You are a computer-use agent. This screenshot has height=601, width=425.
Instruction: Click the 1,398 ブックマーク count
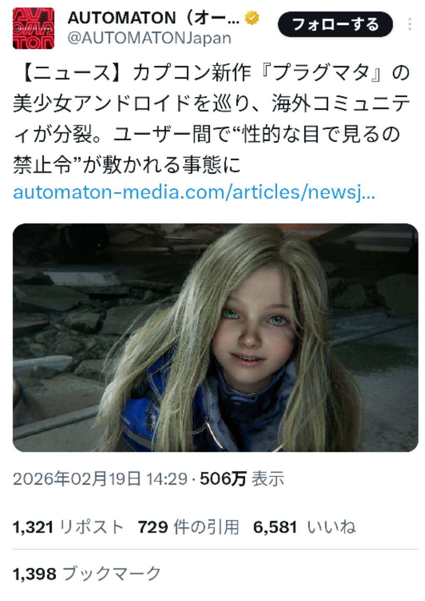(x=87, y=574)
